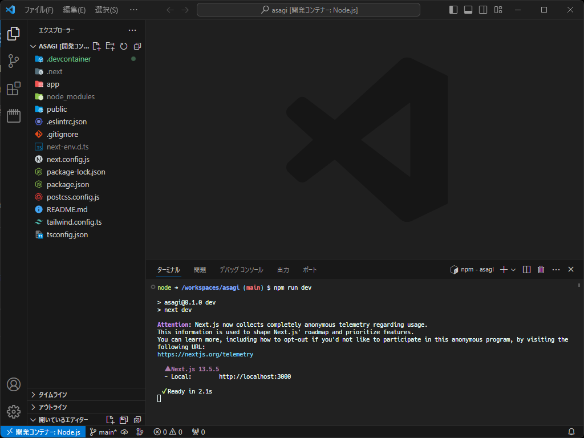Click the save all icon in Open Editors
This screenshot has width=584, height=438.
124,420
